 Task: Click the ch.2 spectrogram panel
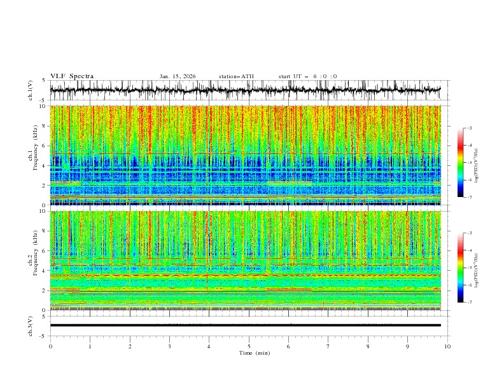(x=245, y=261)
